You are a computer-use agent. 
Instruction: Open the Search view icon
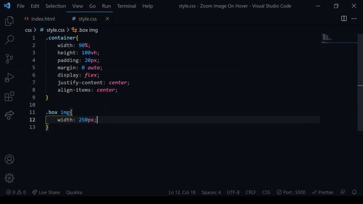click(x=9, y=40)
